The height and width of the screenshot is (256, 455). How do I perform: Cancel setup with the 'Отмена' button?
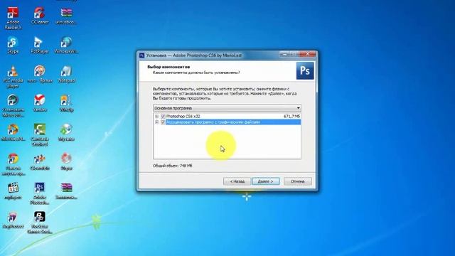[x=298, y=181]
